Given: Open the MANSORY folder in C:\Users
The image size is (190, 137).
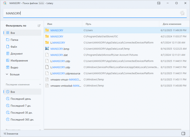Looking at the screenshot, I should tap(57, 30).
